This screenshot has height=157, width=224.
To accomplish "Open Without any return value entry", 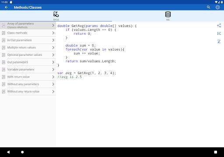I will point(28,92).
